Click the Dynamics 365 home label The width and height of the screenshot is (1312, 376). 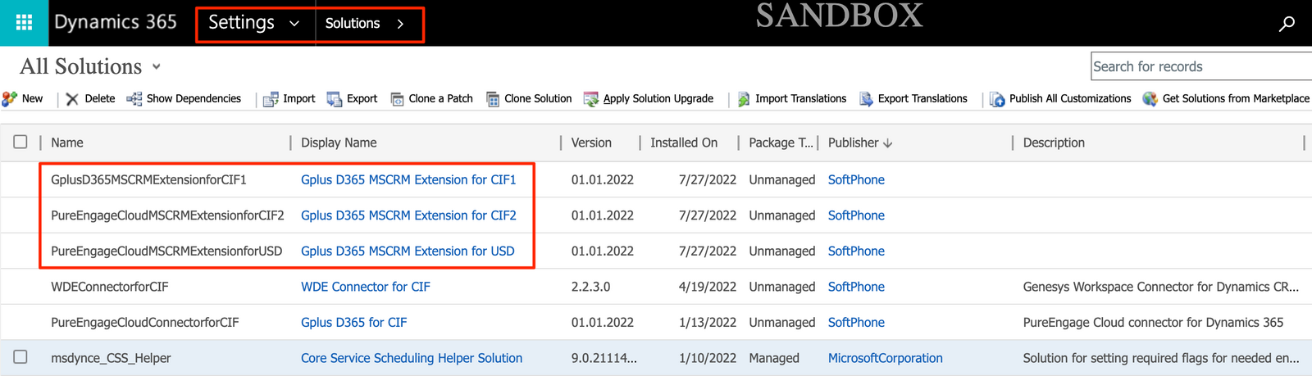pos(116,23)
